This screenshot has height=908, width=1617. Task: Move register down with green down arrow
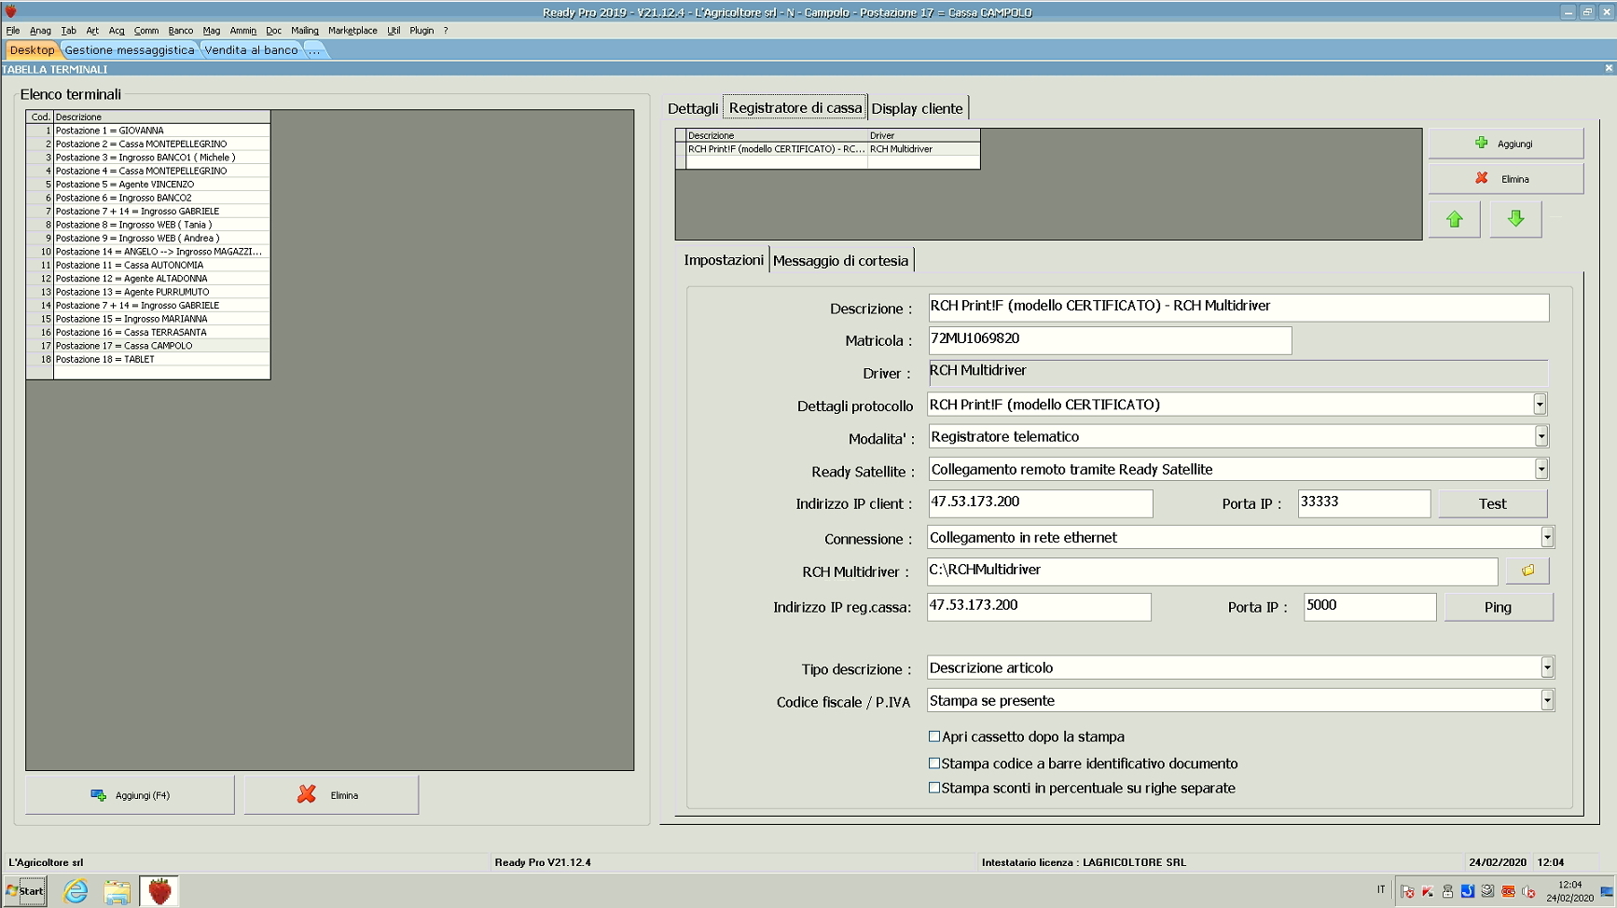(1515, 219)
